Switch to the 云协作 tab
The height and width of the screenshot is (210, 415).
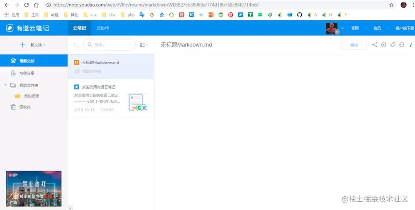pos(103,28)
